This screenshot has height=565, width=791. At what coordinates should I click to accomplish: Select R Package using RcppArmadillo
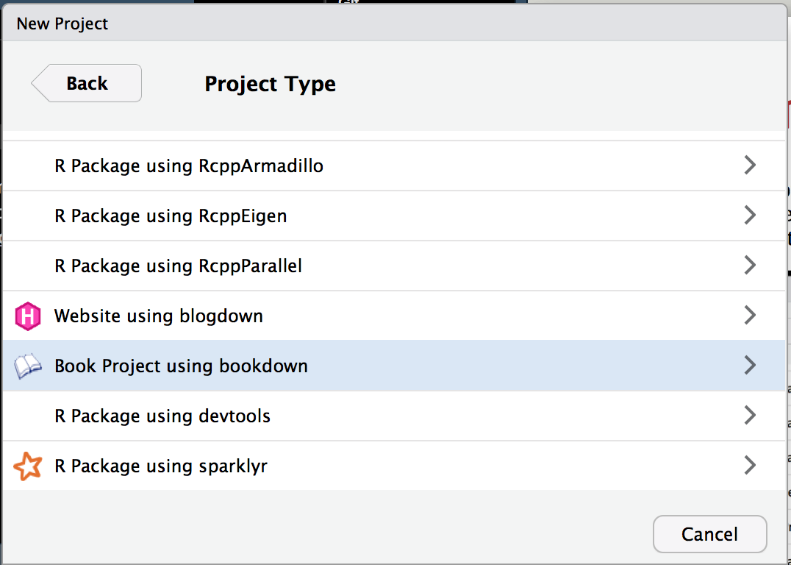pyautogui.click(x=393, y=166)
